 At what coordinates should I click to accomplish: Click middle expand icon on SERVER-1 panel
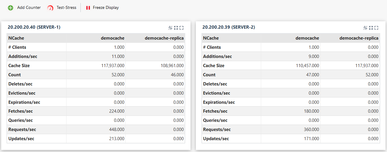click(176, 28)
